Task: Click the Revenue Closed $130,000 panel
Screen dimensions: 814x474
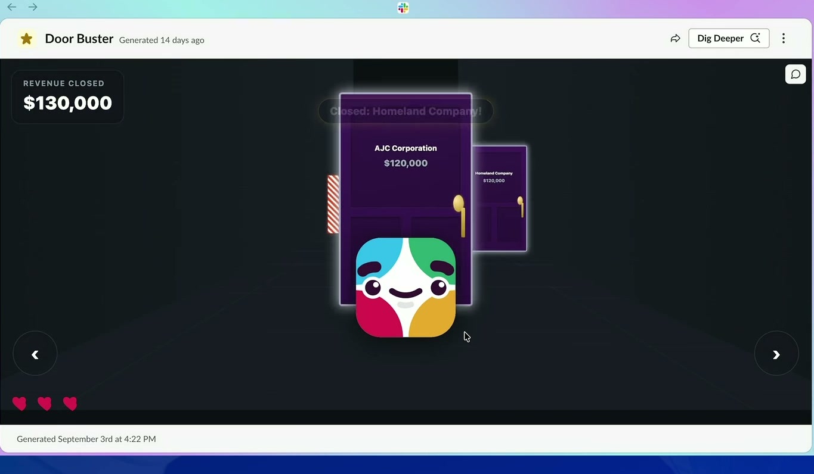Action: 67,96
